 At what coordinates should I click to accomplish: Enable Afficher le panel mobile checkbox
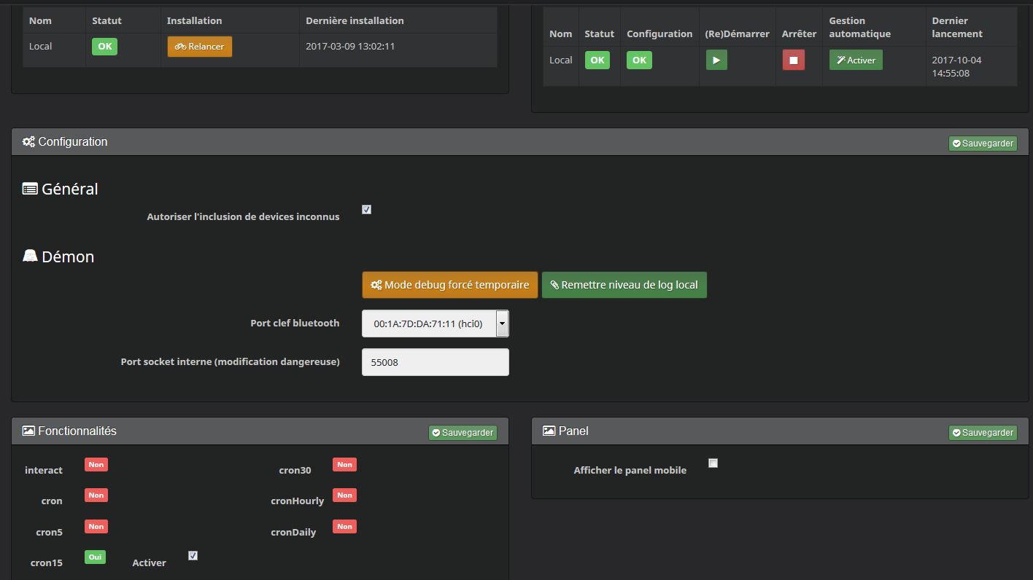click(x=713, y=463)
